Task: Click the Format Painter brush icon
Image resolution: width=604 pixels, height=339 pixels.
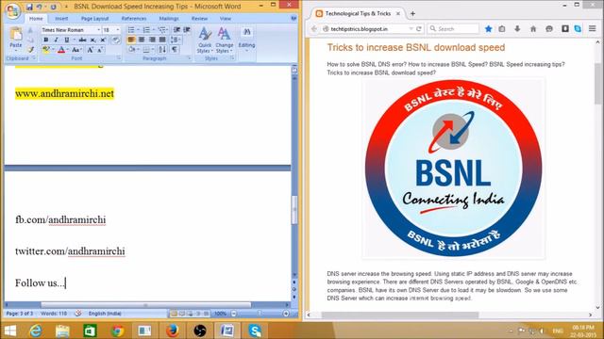Action: tap(30, 50)
